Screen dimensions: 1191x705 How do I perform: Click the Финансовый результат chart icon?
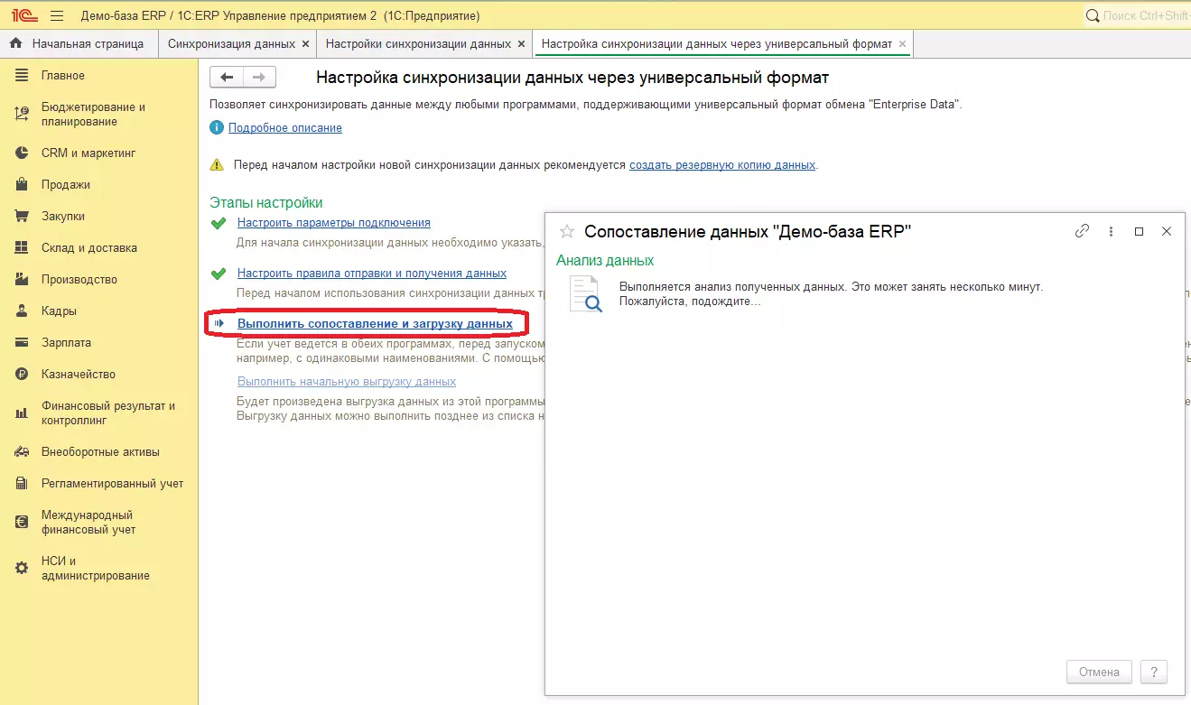tap(23, 413)
